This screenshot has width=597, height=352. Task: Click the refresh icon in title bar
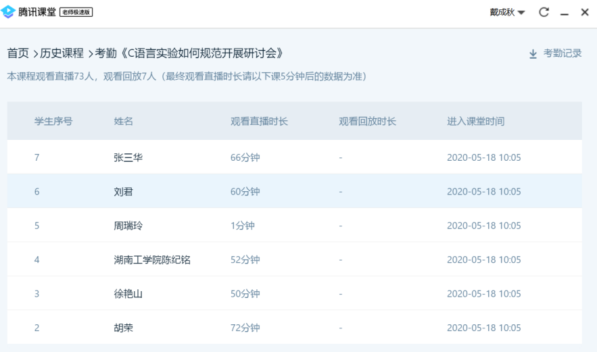544,13
